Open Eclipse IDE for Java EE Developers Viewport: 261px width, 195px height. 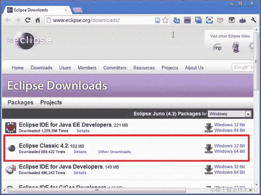point(65,125)
